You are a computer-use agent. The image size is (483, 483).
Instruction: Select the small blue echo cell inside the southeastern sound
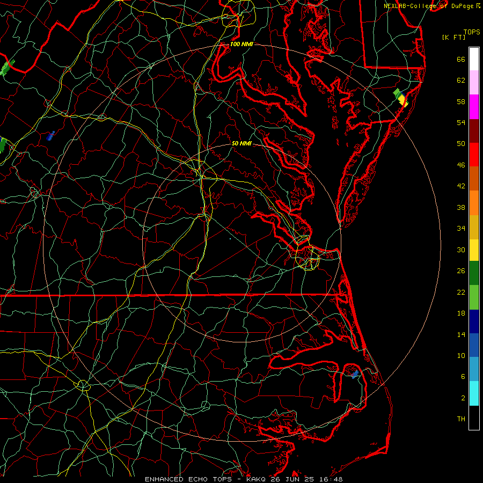tap(355, 375)
